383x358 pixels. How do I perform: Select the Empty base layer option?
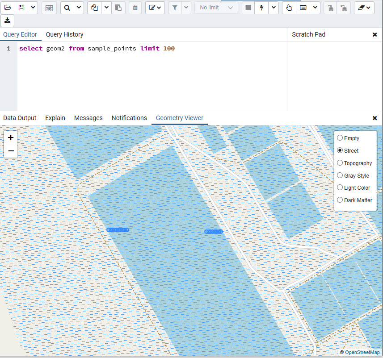pos(340,138)
